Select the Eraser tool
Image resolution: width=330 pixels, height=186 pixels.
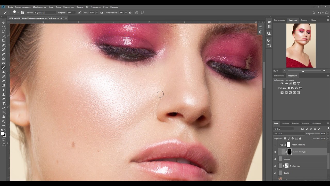4,81
